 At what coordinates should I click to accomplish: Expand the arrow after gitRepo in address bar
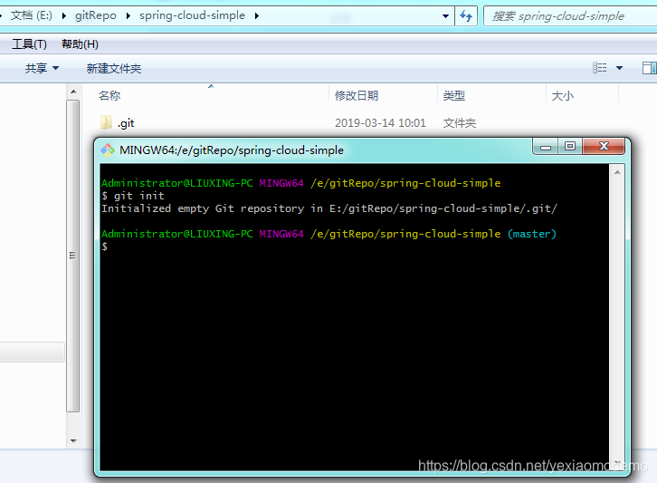click(x=129, y=16)
